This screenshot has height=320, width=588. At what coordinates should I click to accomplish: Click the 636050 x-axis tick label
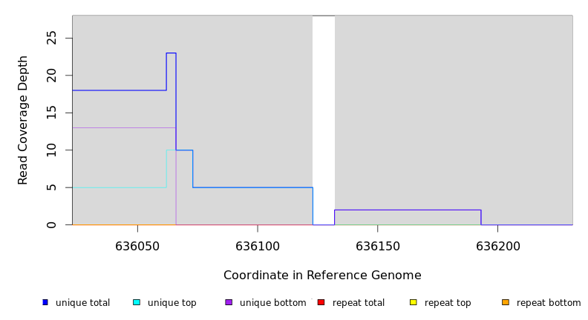[137, 245]
